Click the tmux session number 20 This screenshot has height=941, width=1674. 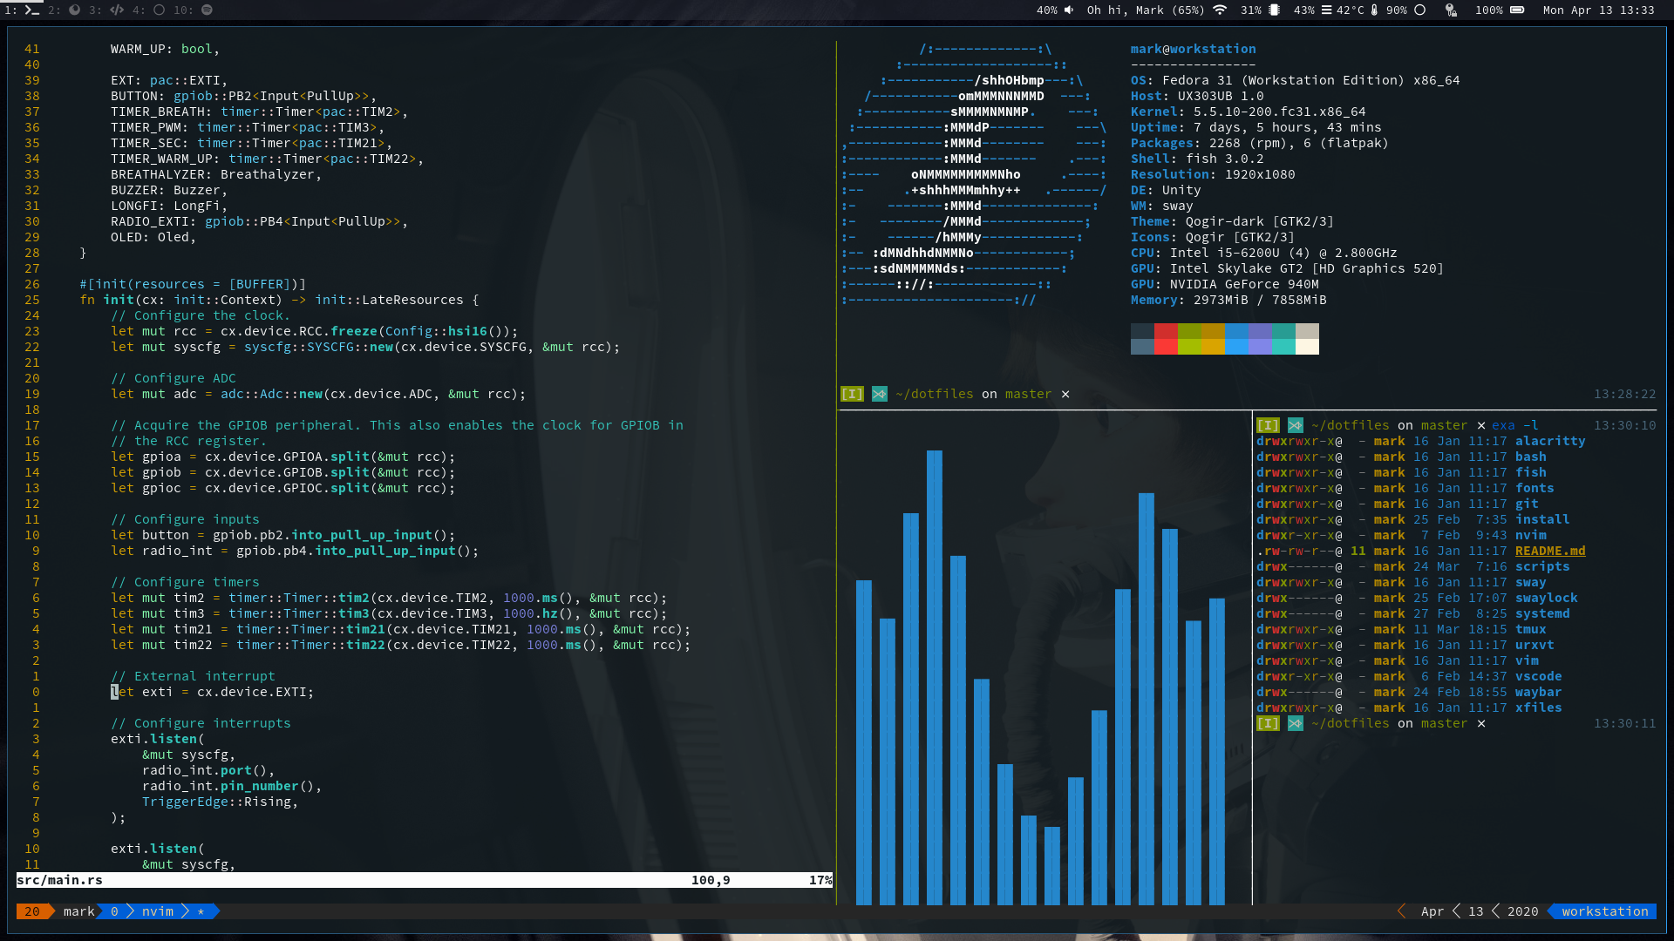click(x=31, y=911)
